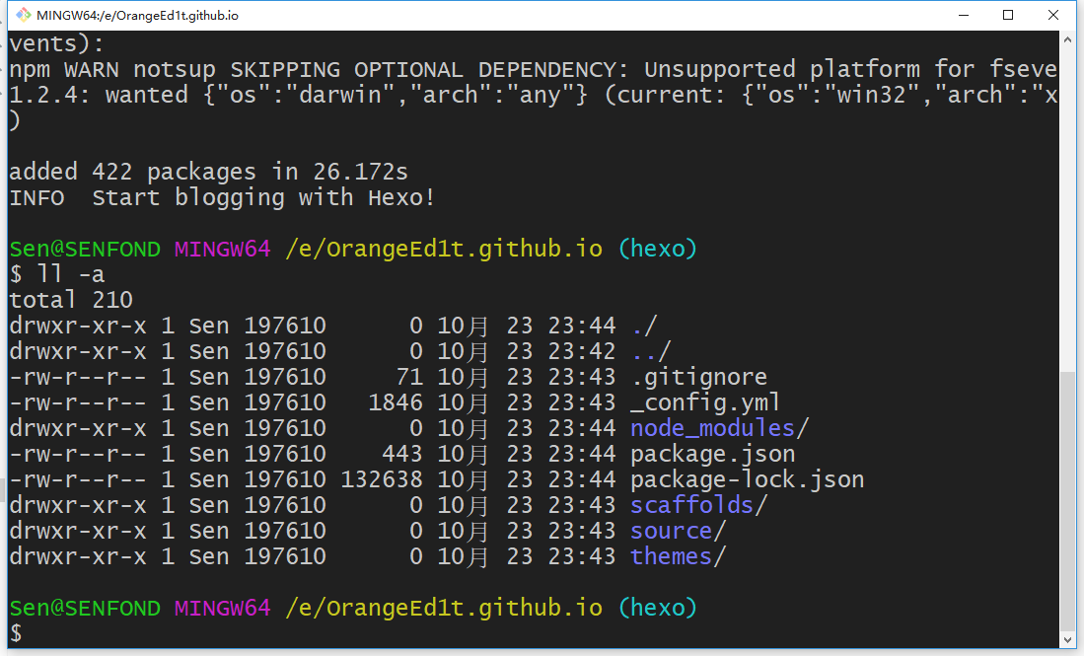Screen dimensions: 1084x656
Task: Click the typed 'll -a' command text
Action: (71, 274)
